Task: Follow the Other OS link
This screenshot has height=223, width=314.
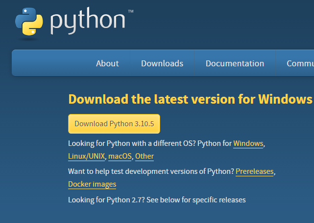Action: [x=145, y=156]
